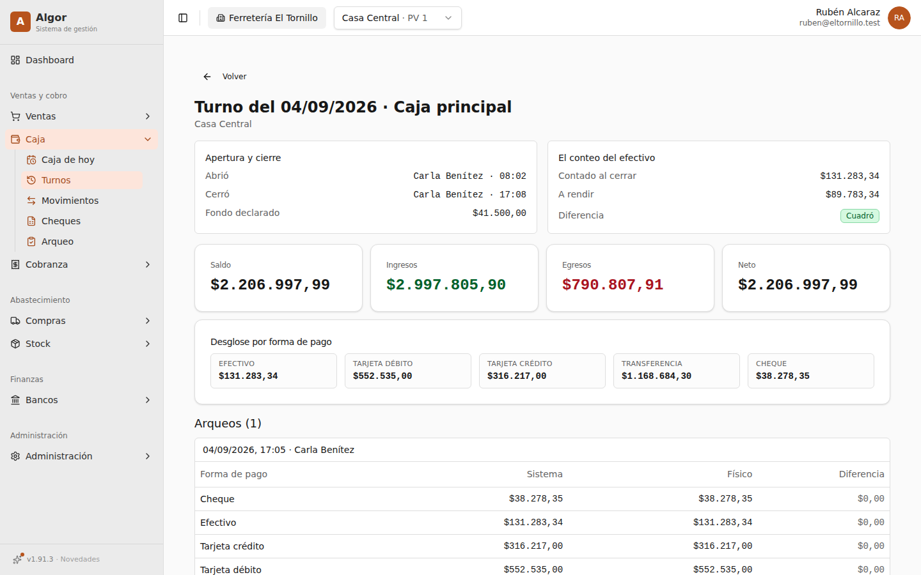Expand the Ventas submenu chevron
The width and height of the screenshot is (921, 575).
148,116
